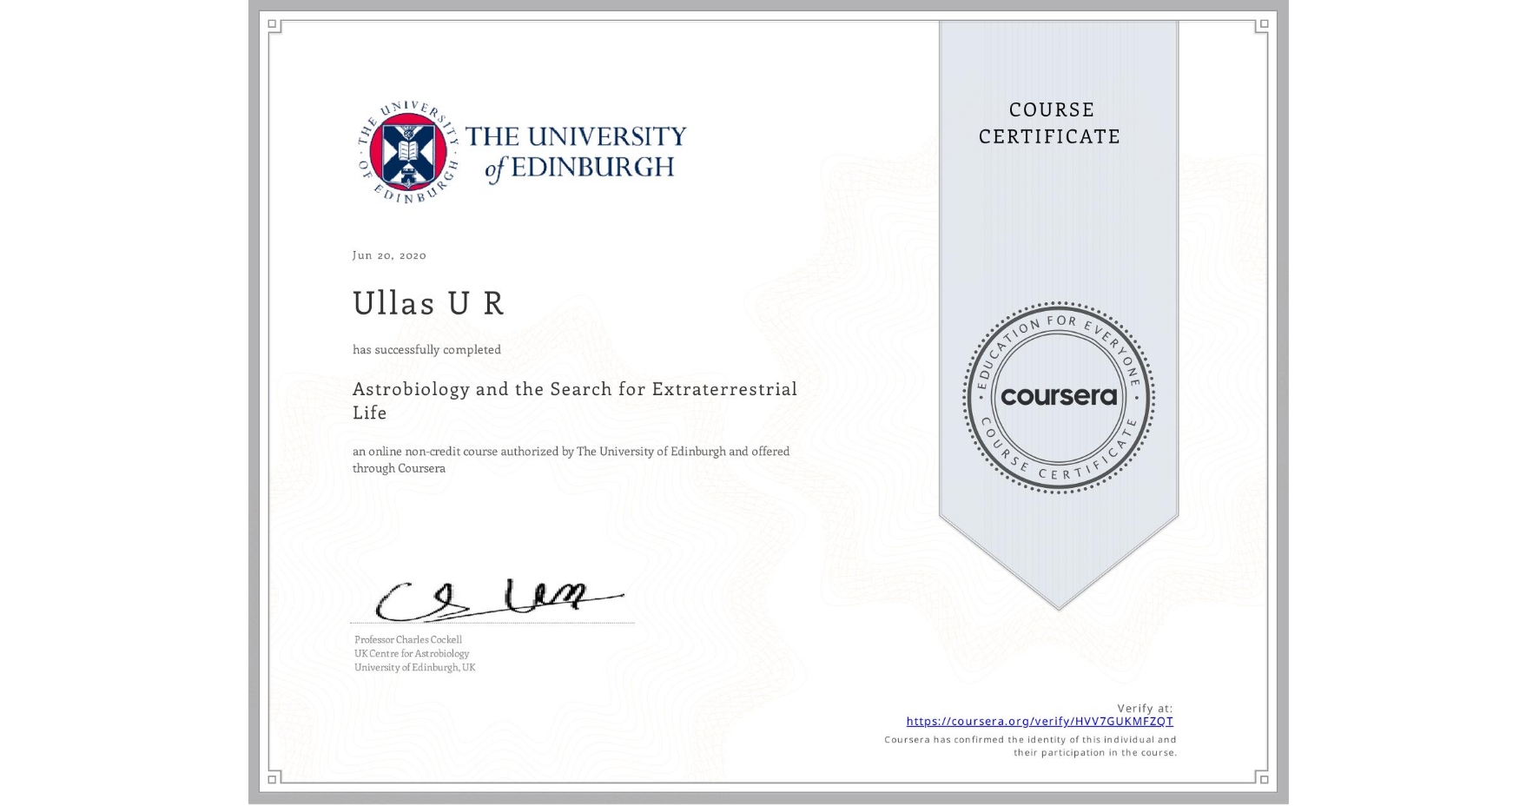Click 'University of Edinburgh, UK' line

click(414, 667)
